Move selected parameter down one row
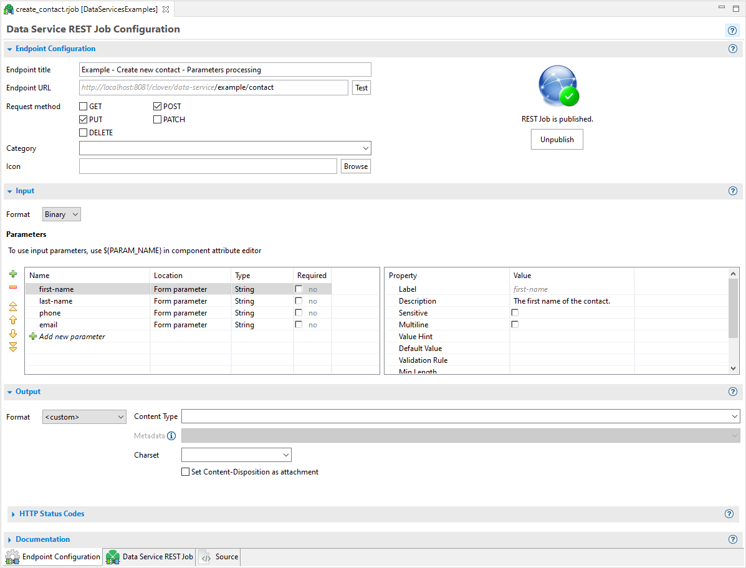 tap(13, 334)
